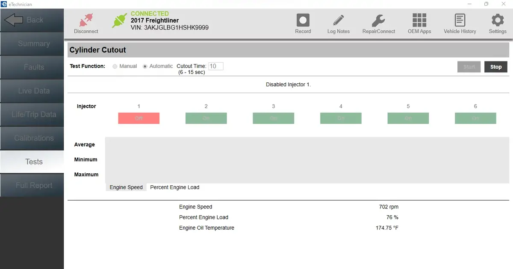Open Vehicle History document icon

click(x=460, y=20)
